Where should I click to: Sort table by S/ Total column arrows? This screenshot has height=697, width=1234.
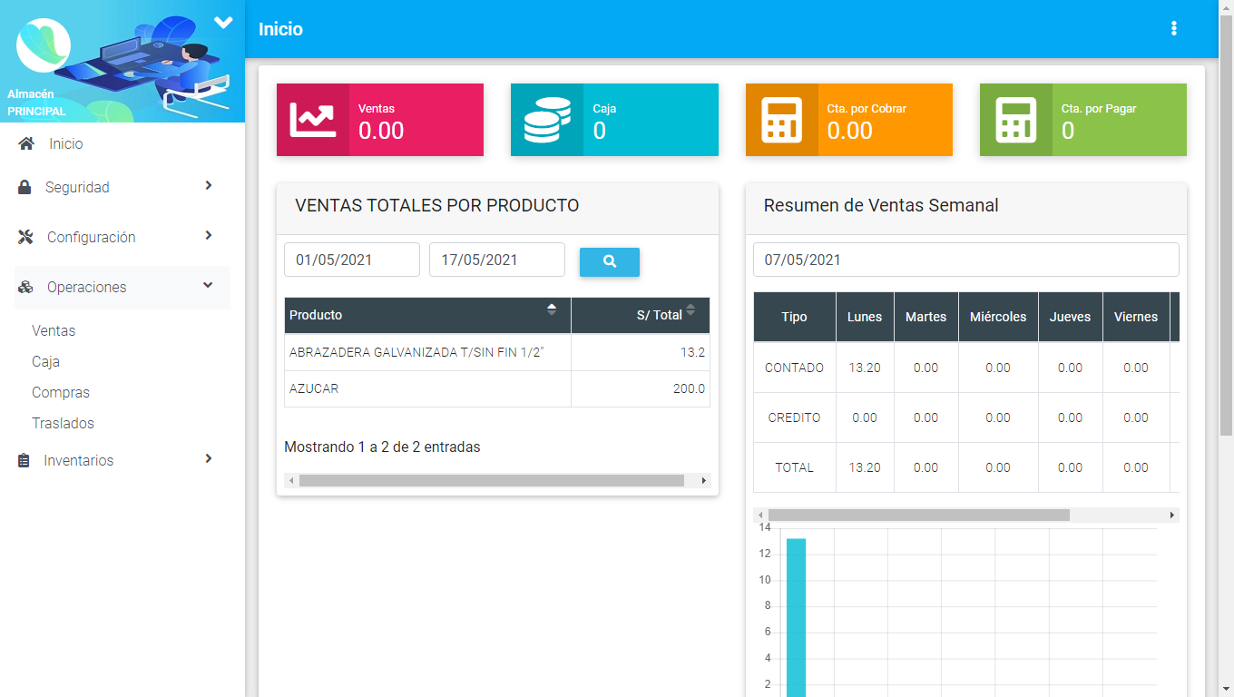(x=690, y=310)
